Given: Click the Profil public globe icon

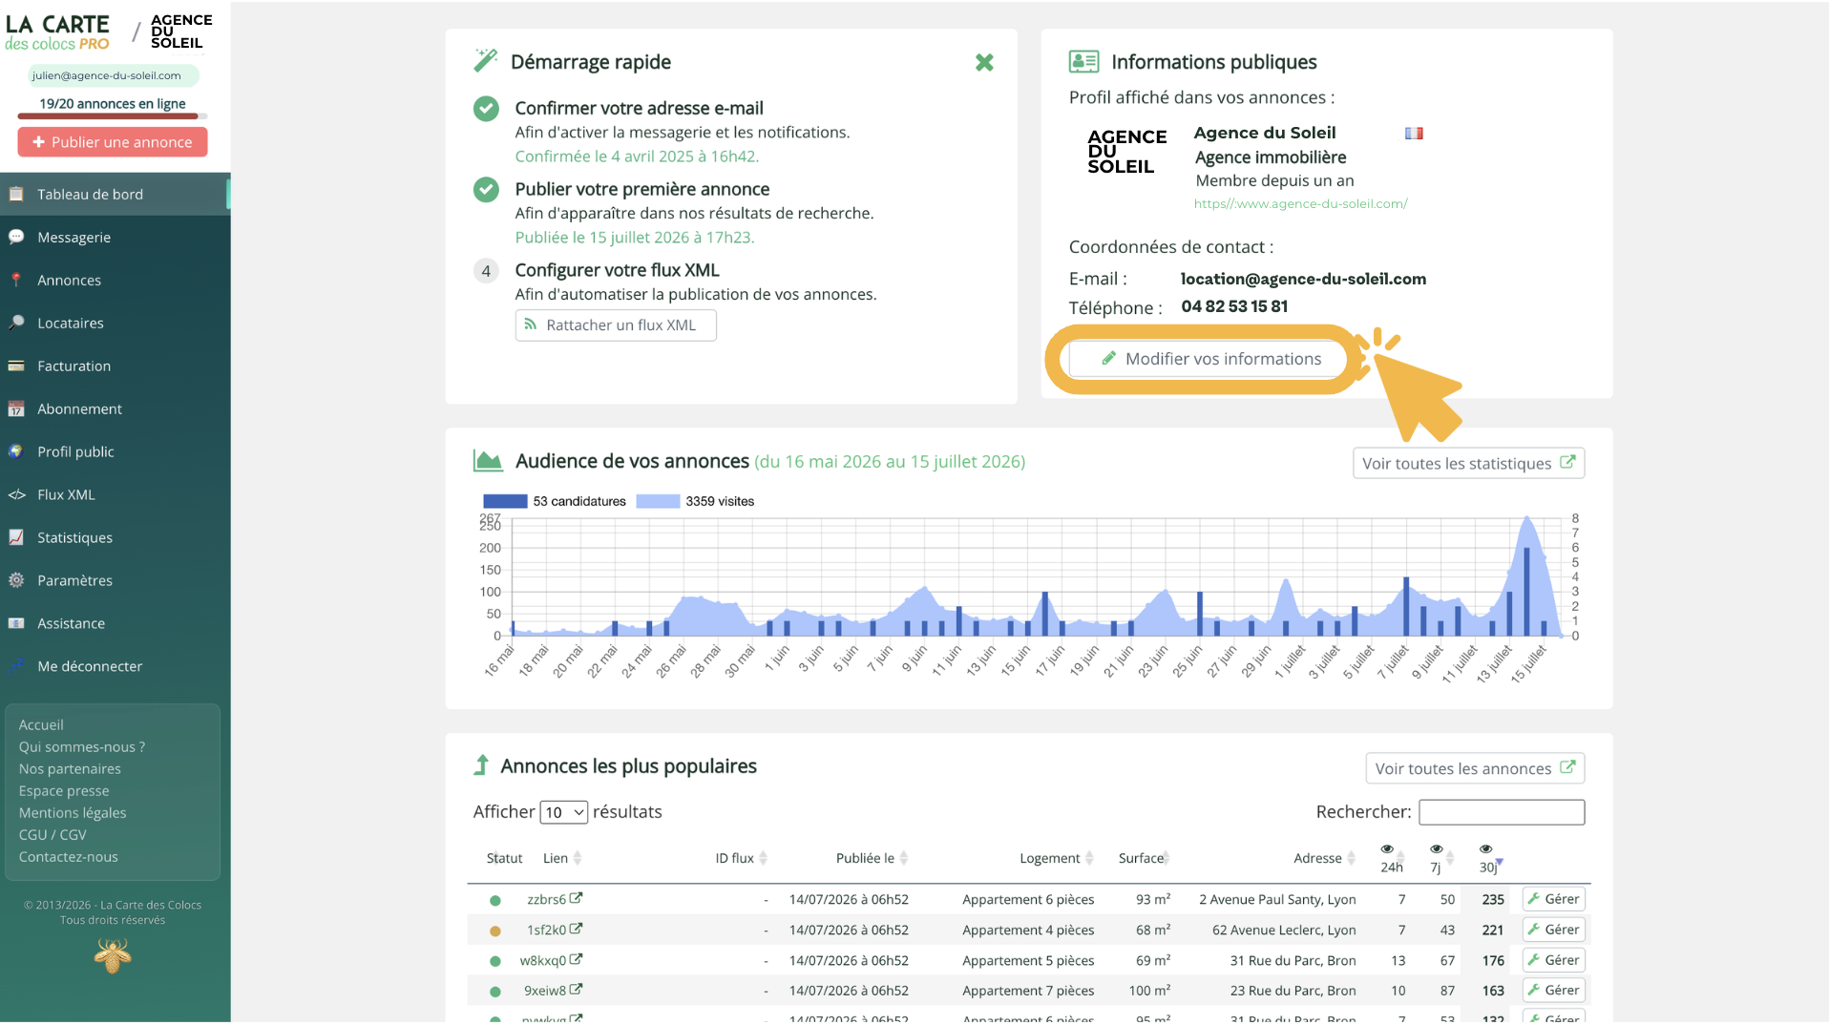Looking at the screenshot, I should click(x=16, y=451).
